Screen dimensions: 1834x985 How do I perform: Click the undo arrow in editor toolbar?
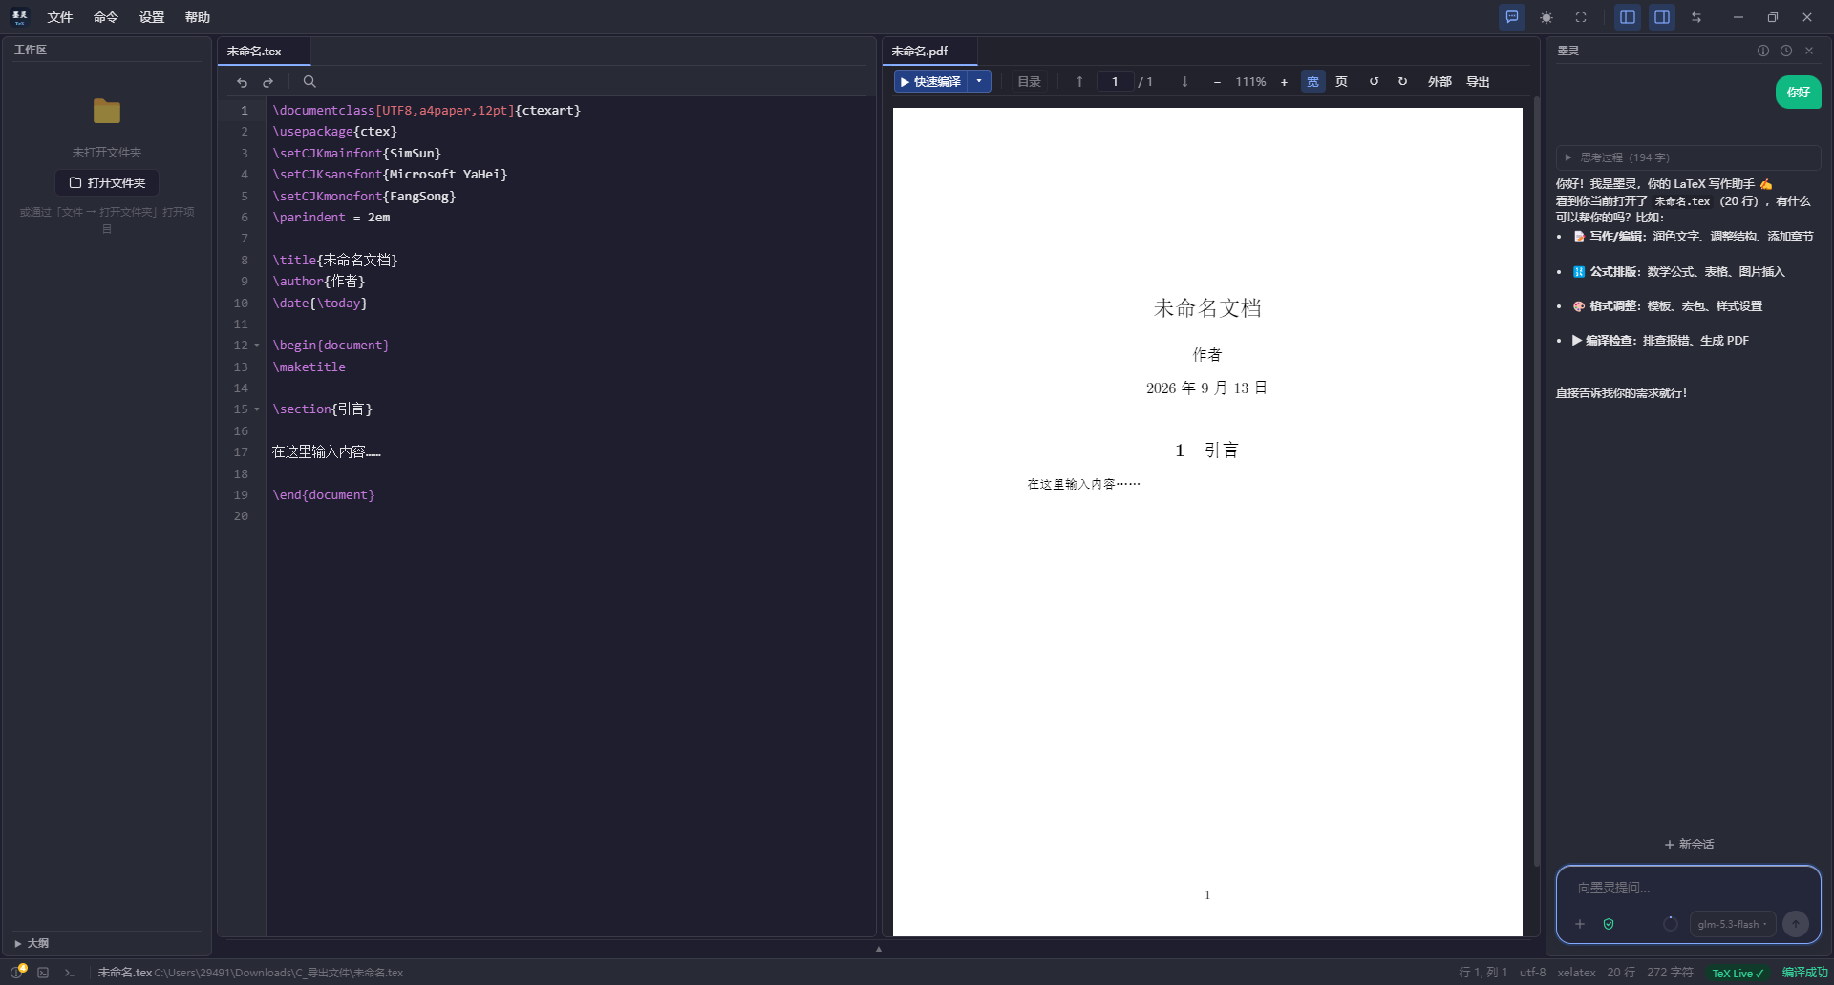[243, 82]
